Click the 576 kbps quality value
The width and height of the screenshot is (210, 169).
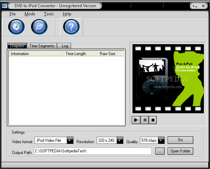[149, 140]
